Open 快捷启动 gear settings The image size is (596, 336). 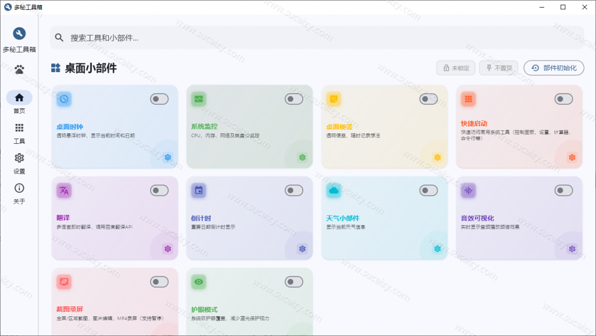572,157
